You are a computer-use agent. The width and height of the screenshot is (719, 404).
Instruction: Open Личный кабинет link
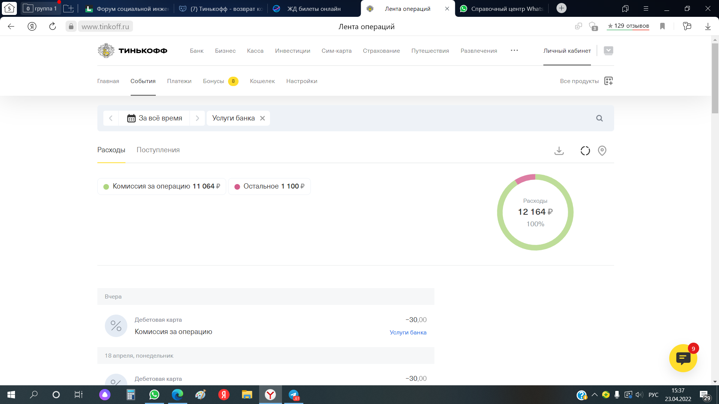click(x=567, y=51)
